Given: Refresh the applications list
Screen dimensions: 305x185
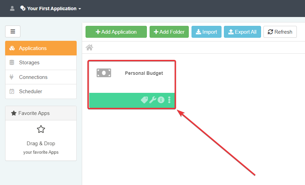Looking at the screenshot, I should point(280,32).
